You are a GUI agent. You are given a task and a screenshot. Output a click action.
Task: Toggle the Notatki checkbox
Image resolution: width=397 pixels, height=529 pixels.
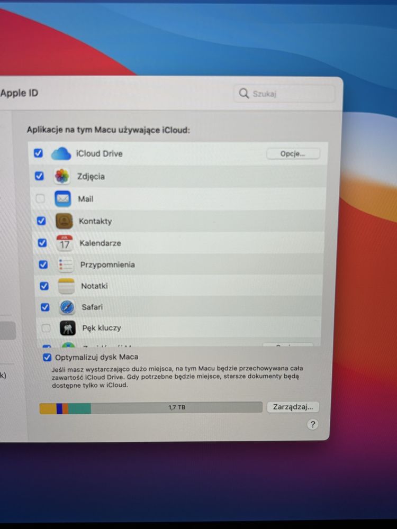tap(44, 286)
